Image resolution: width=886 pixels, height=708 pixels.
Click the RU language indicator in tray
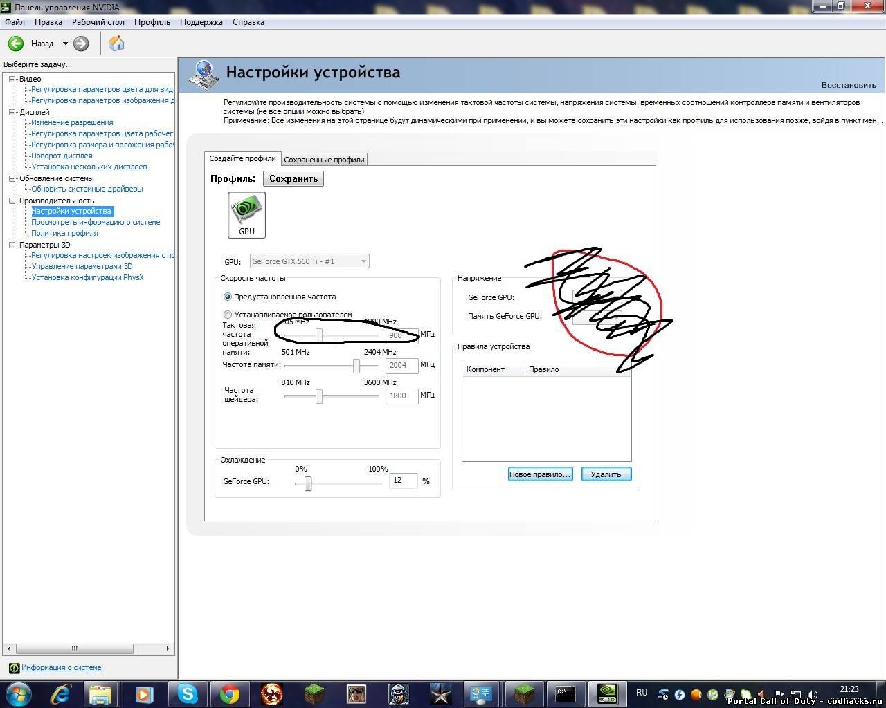coord(642,693)
